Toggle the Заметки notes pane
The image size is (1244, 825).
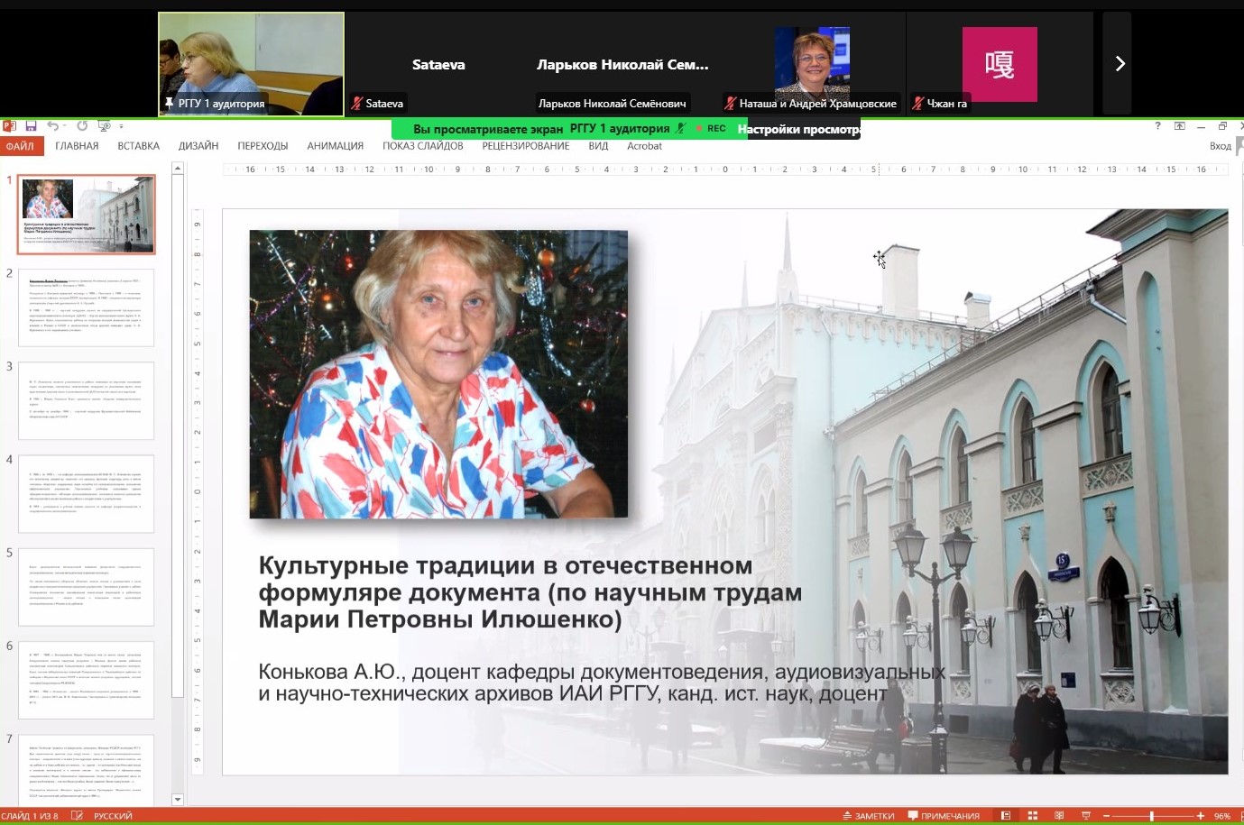868,815
